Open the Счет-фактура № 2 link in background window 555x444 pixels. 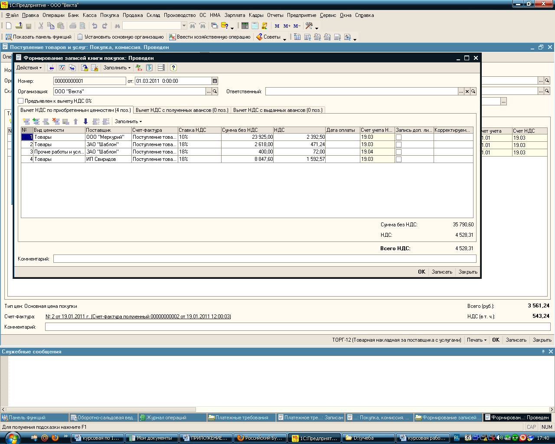[x=138, y=317]
